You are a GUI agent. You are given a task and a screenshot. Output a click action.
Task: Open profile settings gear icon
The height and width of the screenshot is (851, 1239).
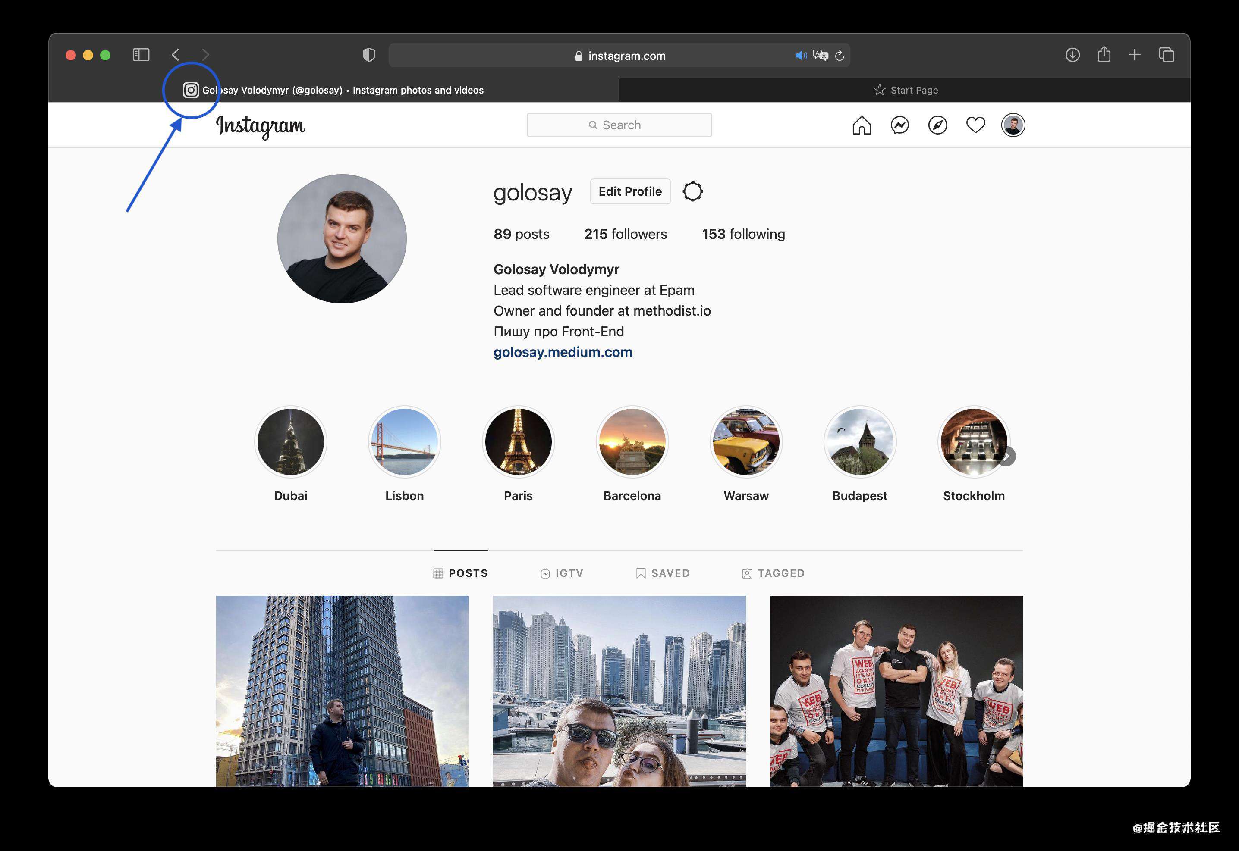[x=692, y=191]
